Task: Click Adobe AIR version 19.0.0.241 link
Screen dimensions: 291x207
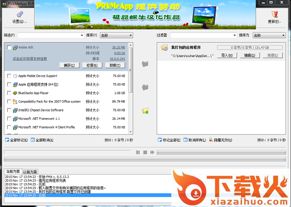Action: 117,59
